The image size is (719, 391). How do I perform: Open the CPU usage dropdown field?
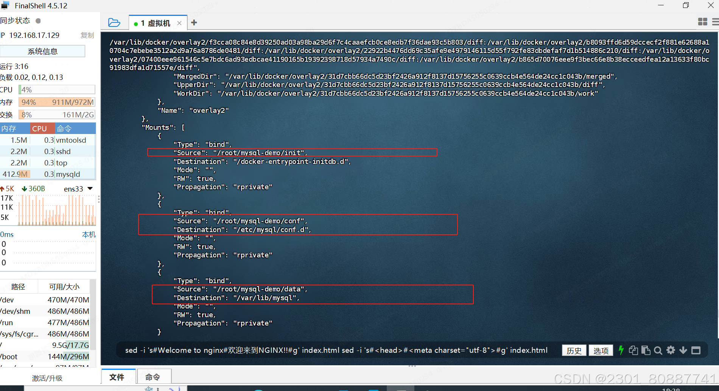pyautogui.click(x=57, y=89)
